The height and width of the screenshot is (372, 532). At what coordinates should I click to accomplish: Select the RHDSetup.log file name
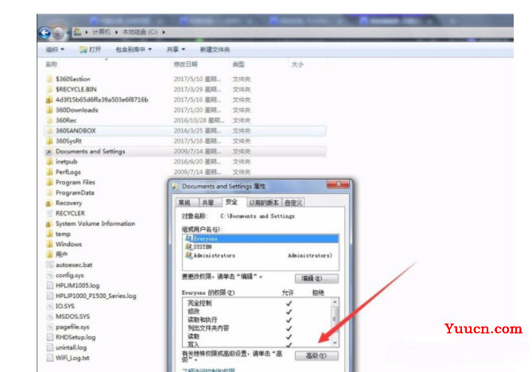coord(76,337)
